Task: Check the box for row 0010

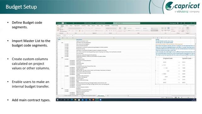Action: click(x=158, y=62)
